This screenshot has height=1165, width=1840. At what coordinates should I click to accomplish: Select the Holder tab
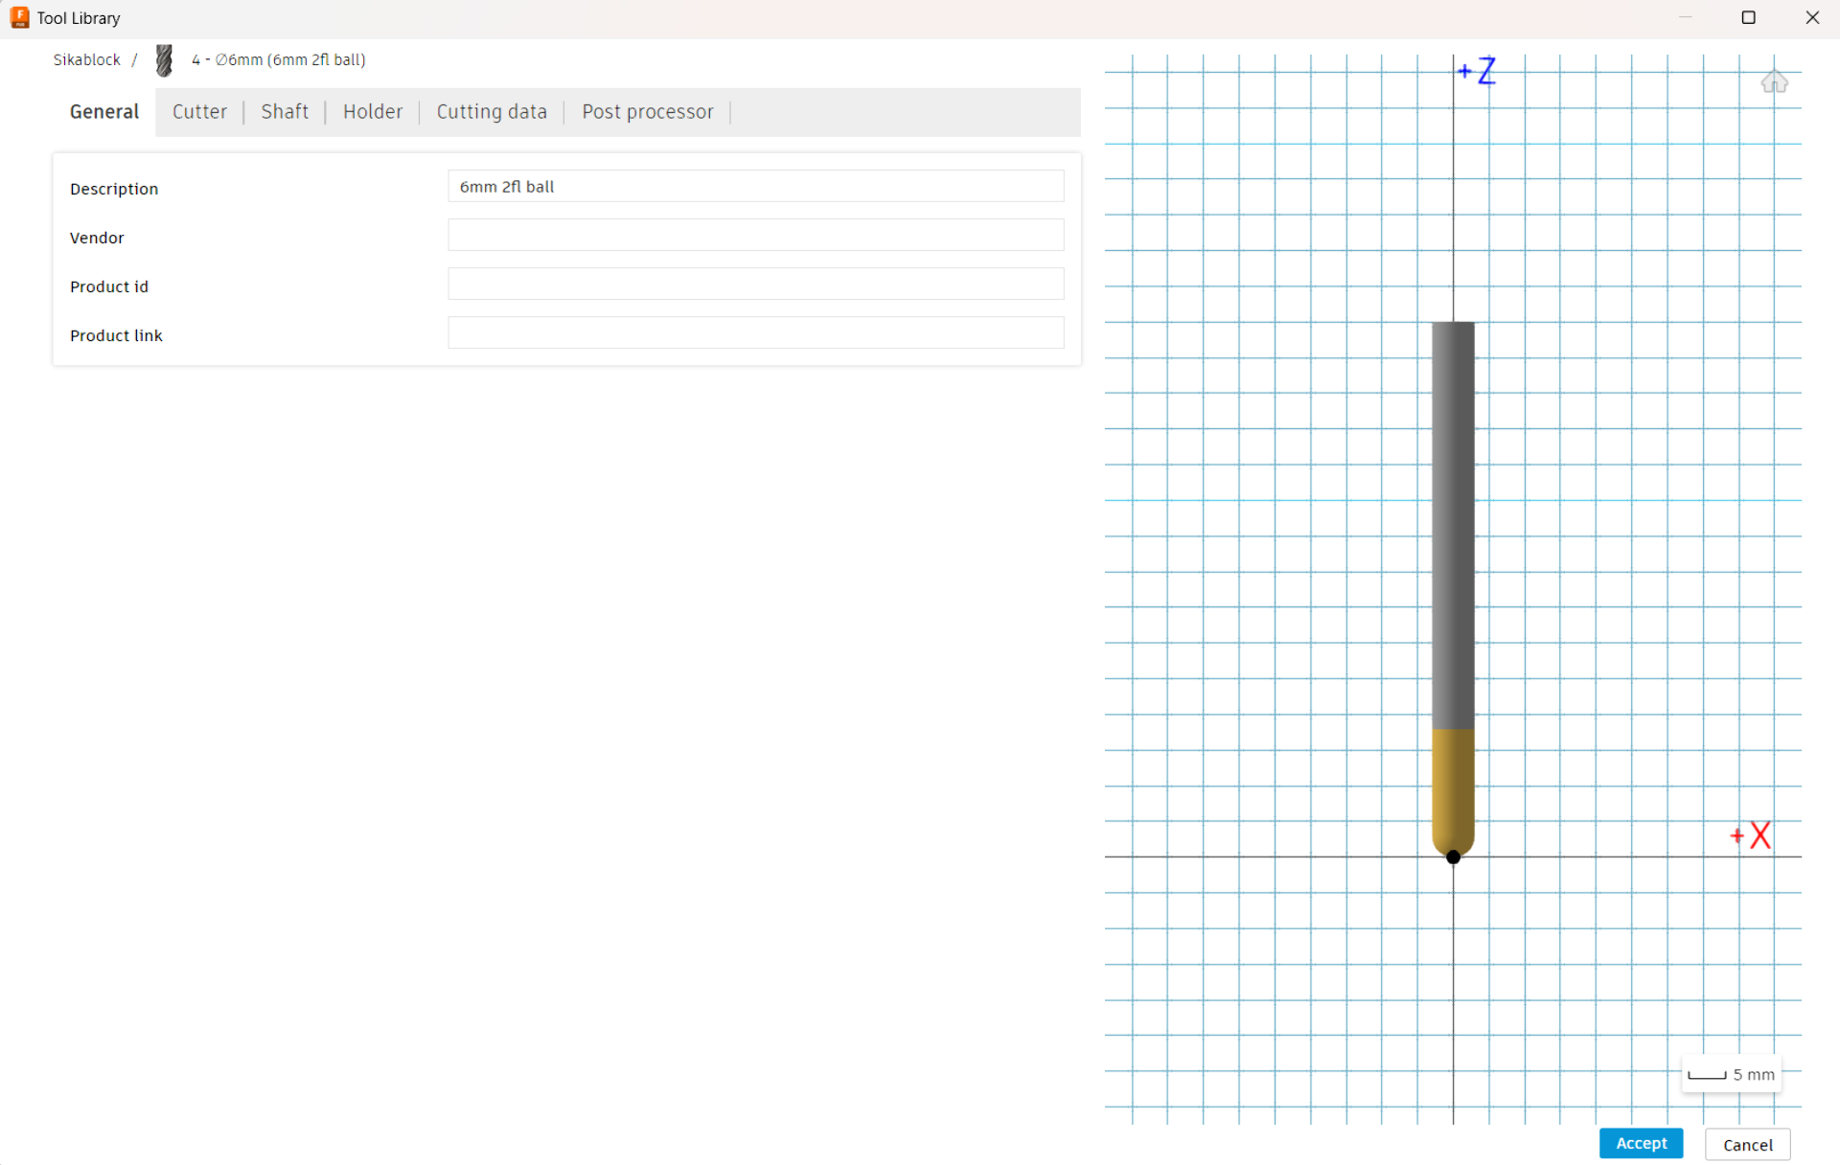point(373,112)
